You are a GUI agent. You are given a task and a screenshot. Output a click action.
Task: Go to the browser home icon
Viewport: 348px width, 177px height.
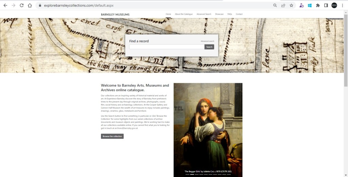(x=30, y=5)
